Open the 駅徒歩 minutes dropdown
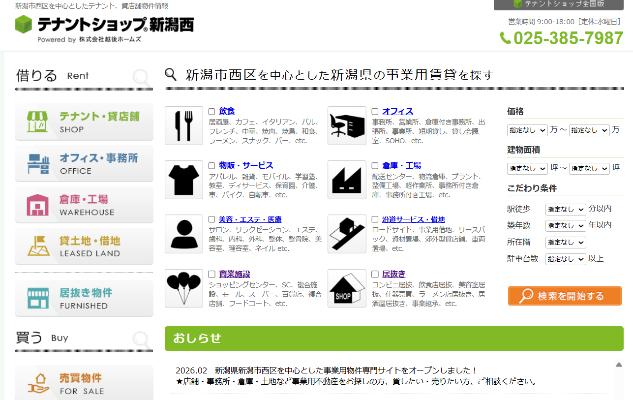Image resolution: width=633 pixels, height=400 pixels. coord(565,209)
